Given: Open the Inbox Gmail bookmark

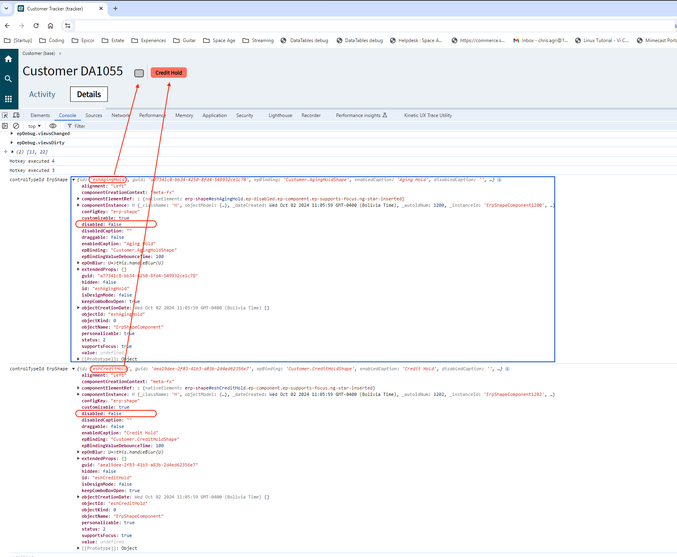Looking at the screenshot, I should coord(541,40).
